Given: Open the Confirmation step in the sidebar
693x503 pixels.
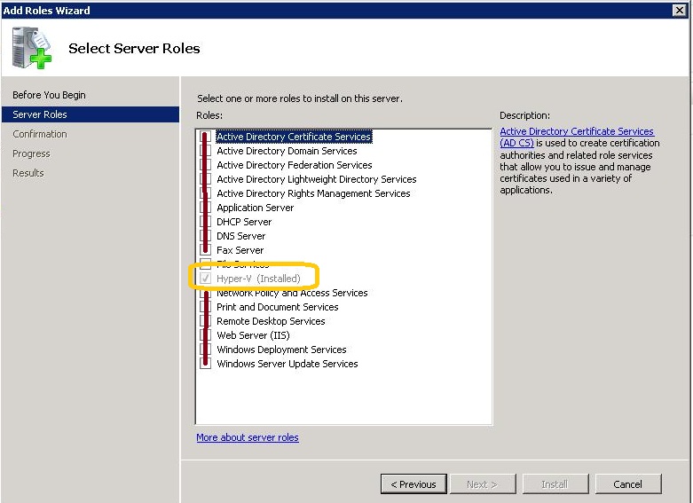Looking at the screenshot, I should click(40, 134).
